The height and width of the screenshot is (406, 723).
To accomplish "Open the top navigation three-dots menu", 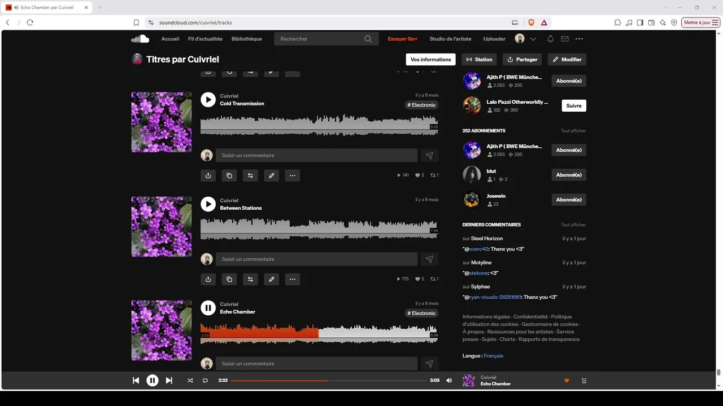I will 579,39.
